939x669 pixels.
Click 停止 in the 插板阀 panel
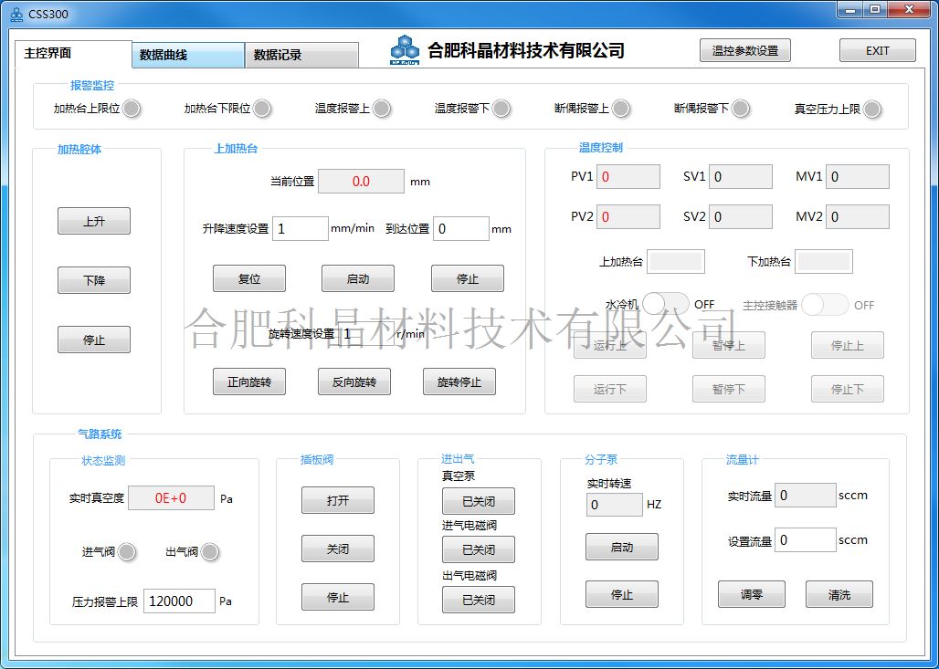pyautogui.click(x=338, y=597)
